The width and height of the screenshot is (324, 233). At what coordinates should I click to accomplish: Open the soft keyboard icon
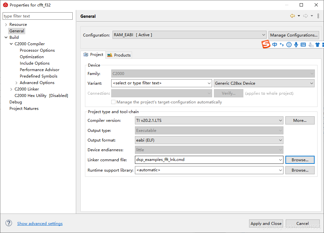303,45
